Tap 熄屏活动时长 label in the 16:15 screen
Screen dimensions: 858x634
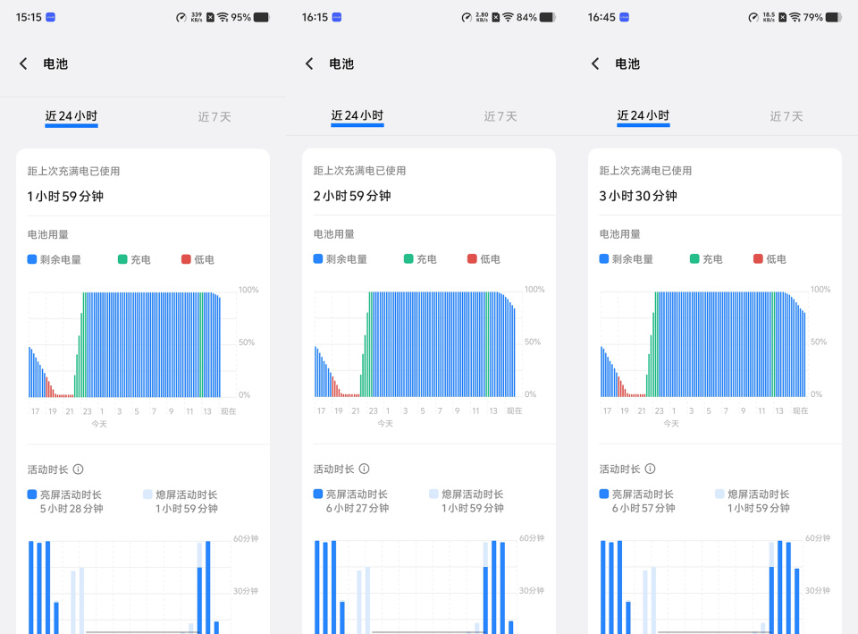point(473,494)
